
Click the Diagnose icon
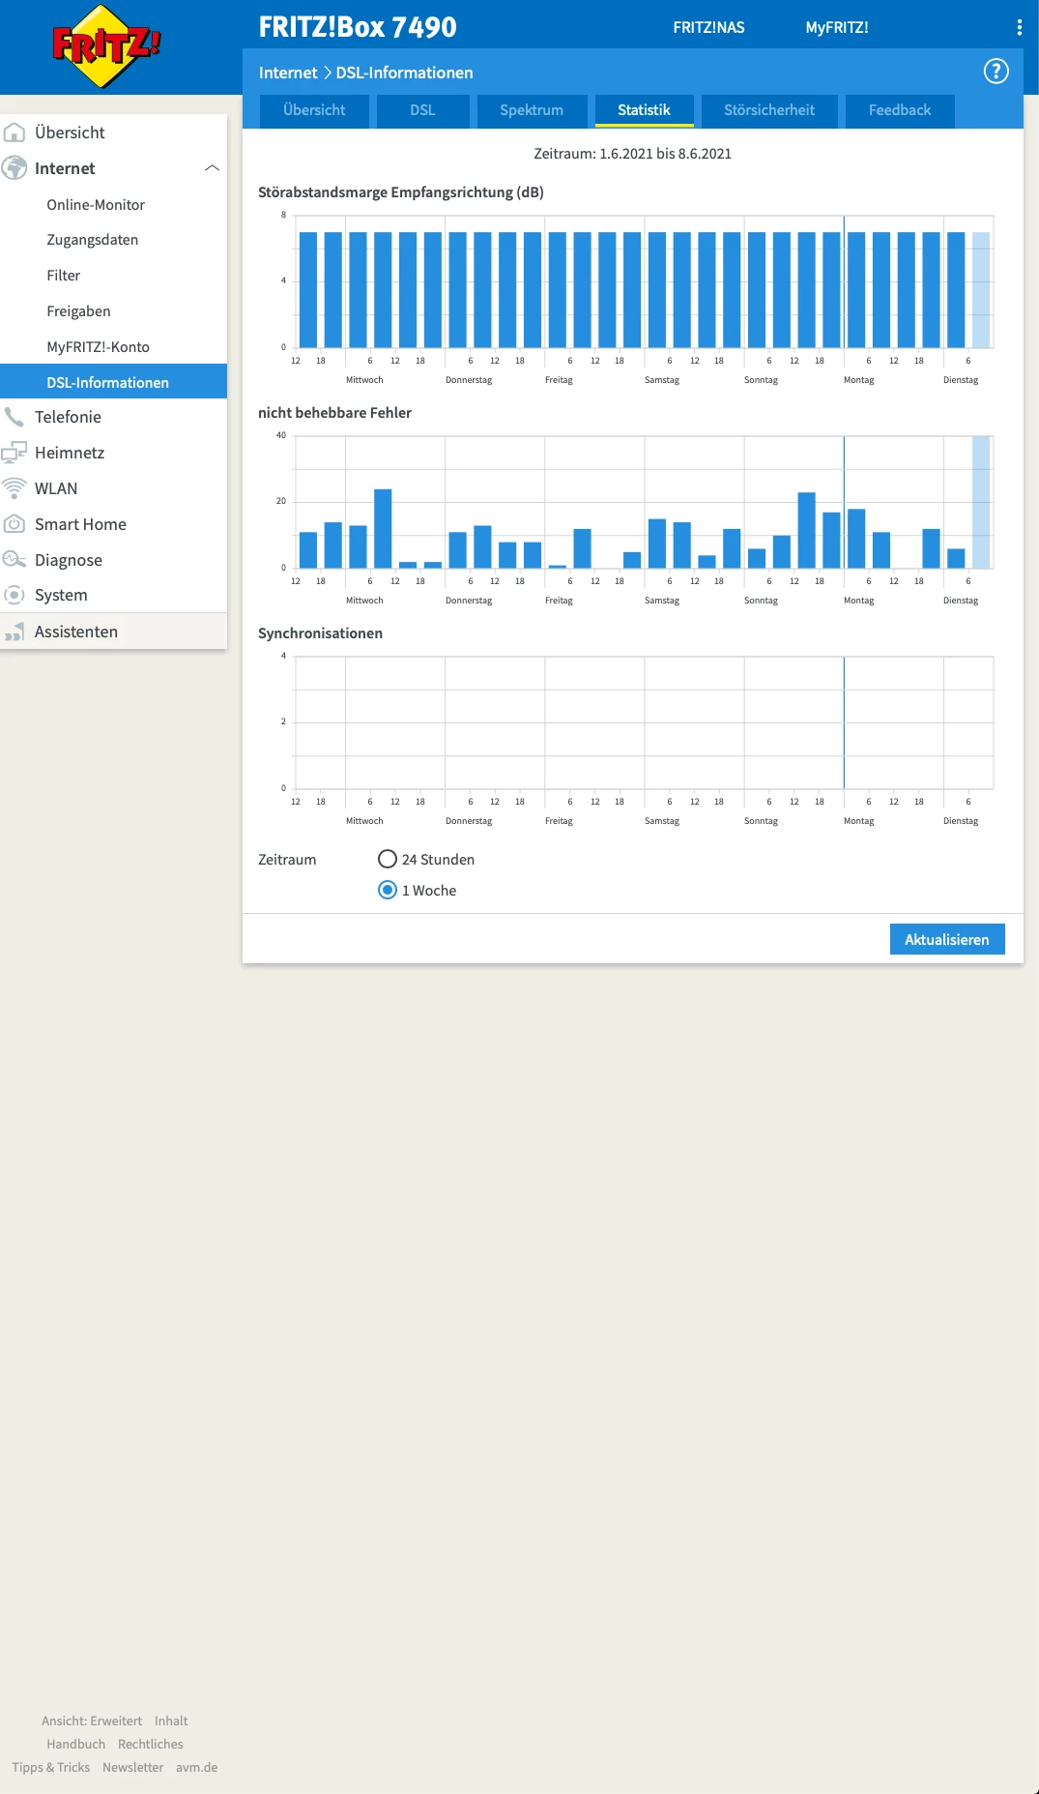[x=14, y=560]
